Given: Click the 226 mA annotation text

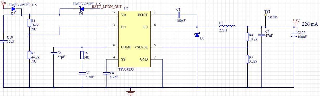Looking at the screenshot, I should (310, 24).
